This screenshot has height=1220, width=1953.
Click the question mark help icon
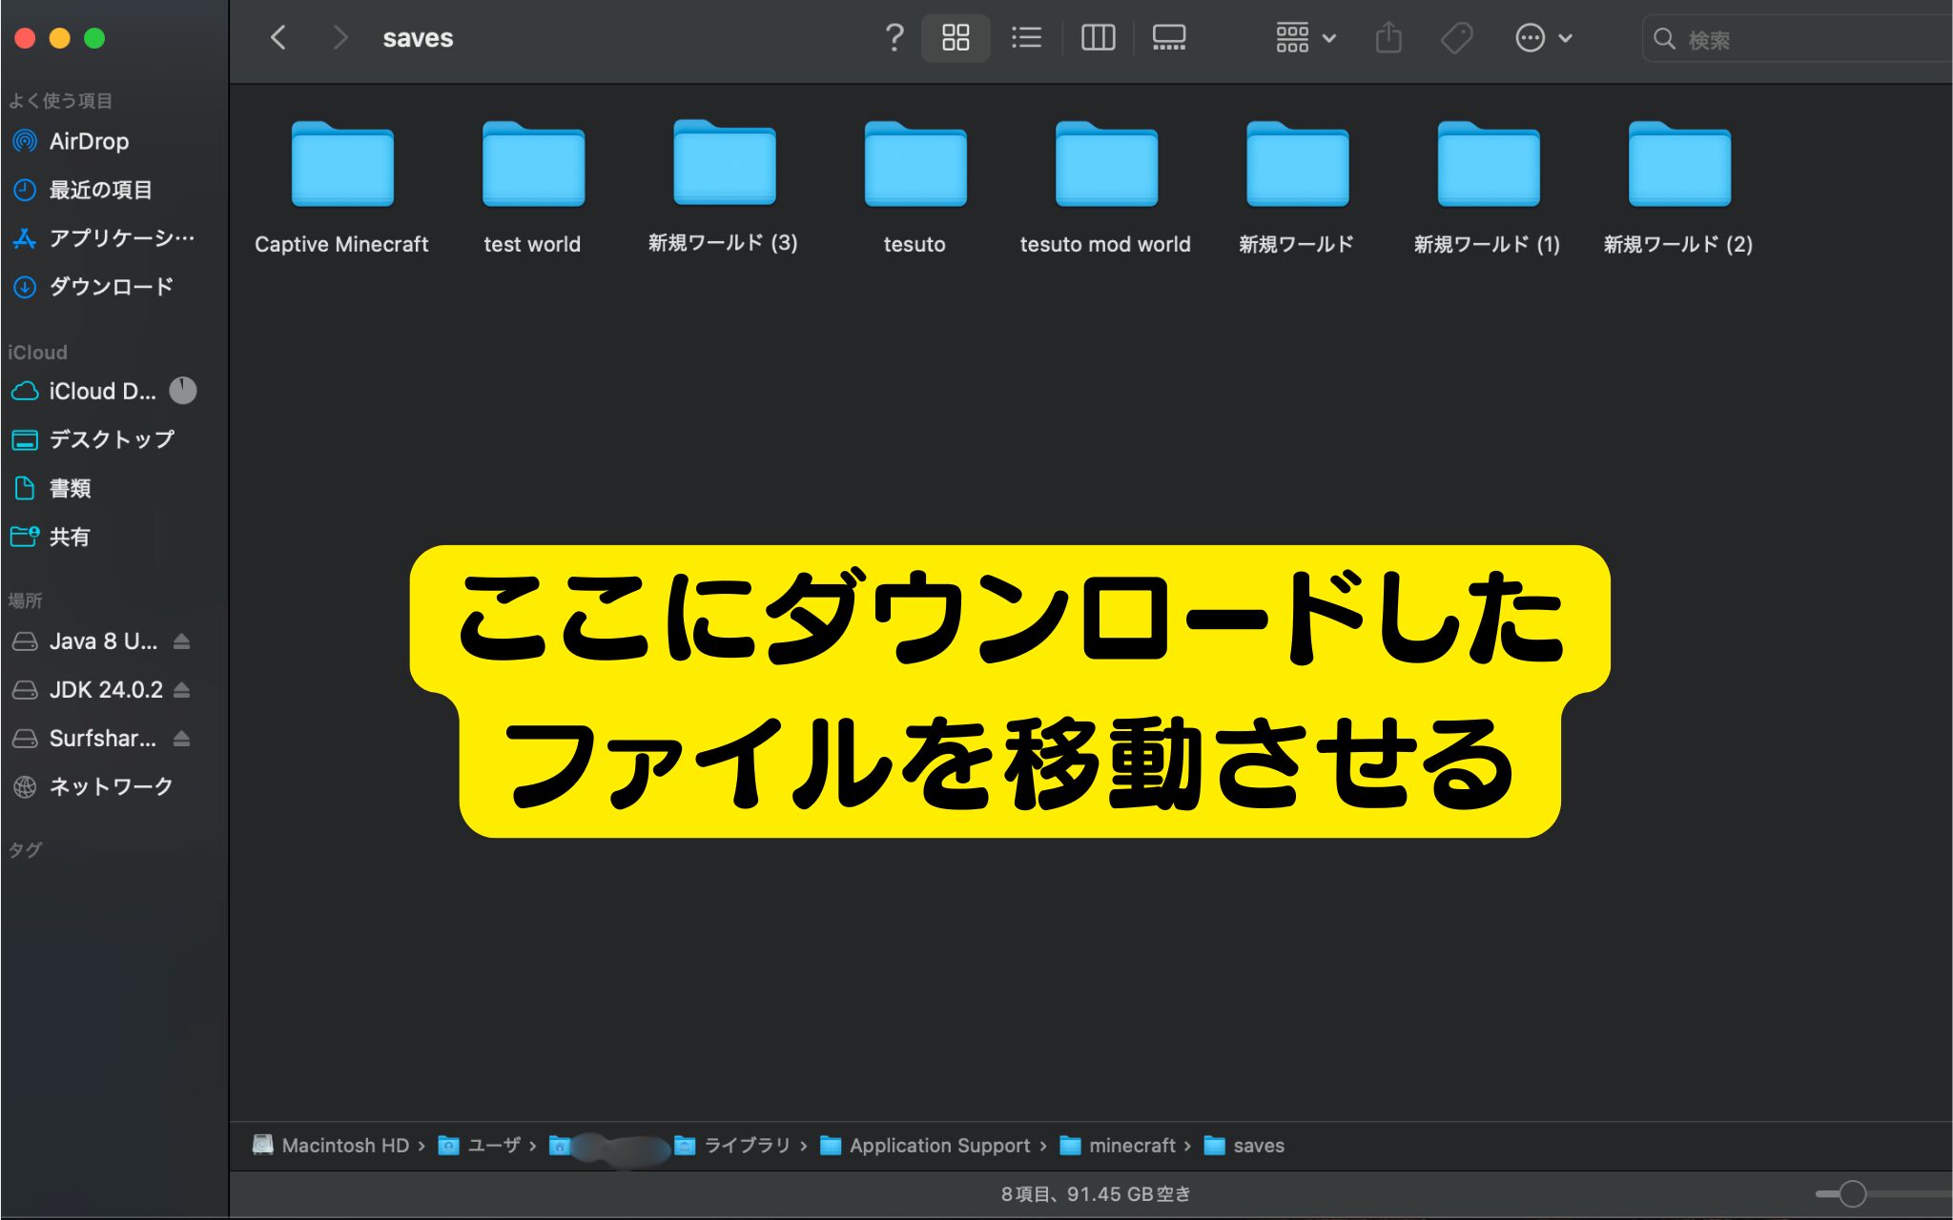pos(894,38)
